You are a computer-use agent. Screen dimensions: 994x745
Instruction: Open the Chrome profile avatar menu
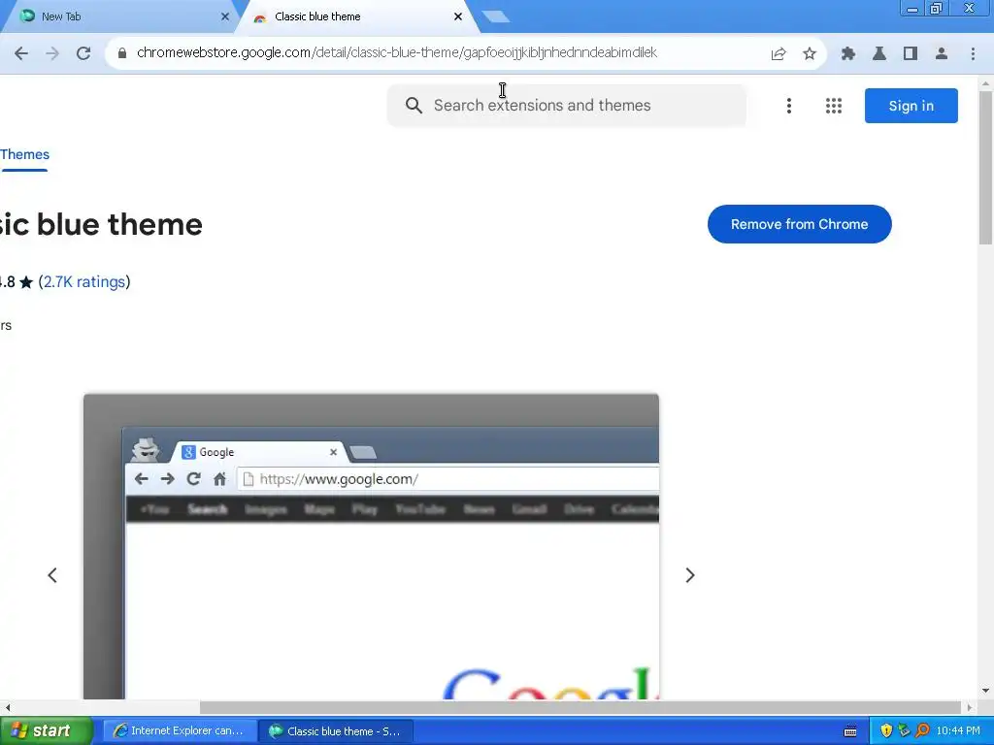[942, 53]
